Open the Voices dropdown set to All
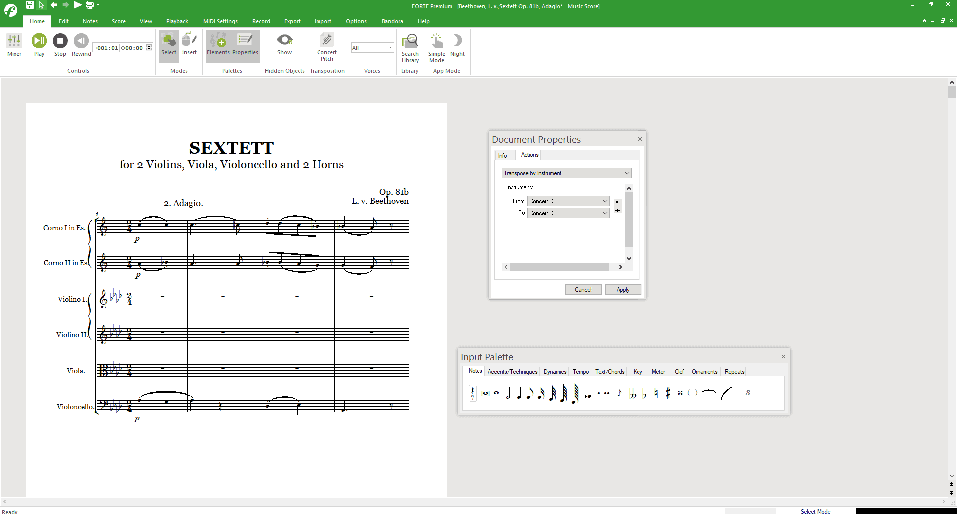 [372, 48]
